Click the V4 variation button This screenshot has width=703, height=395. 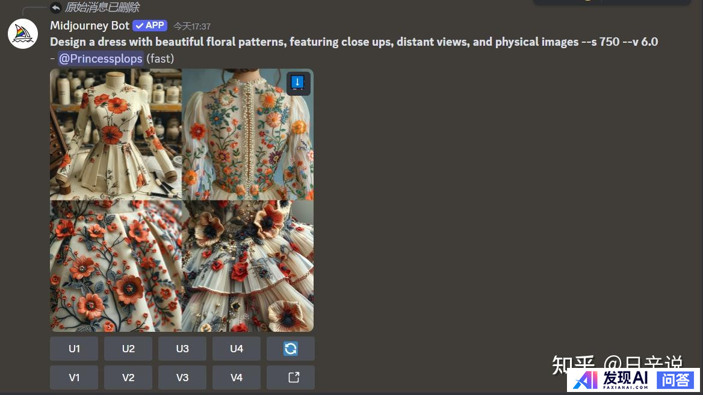click(237, 378)
